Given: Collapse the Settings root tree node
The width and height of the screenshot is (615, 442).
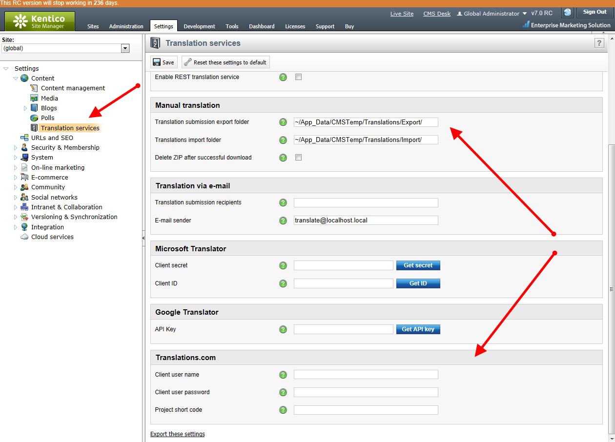Looking at the screenshot, I should pos(6,69).
